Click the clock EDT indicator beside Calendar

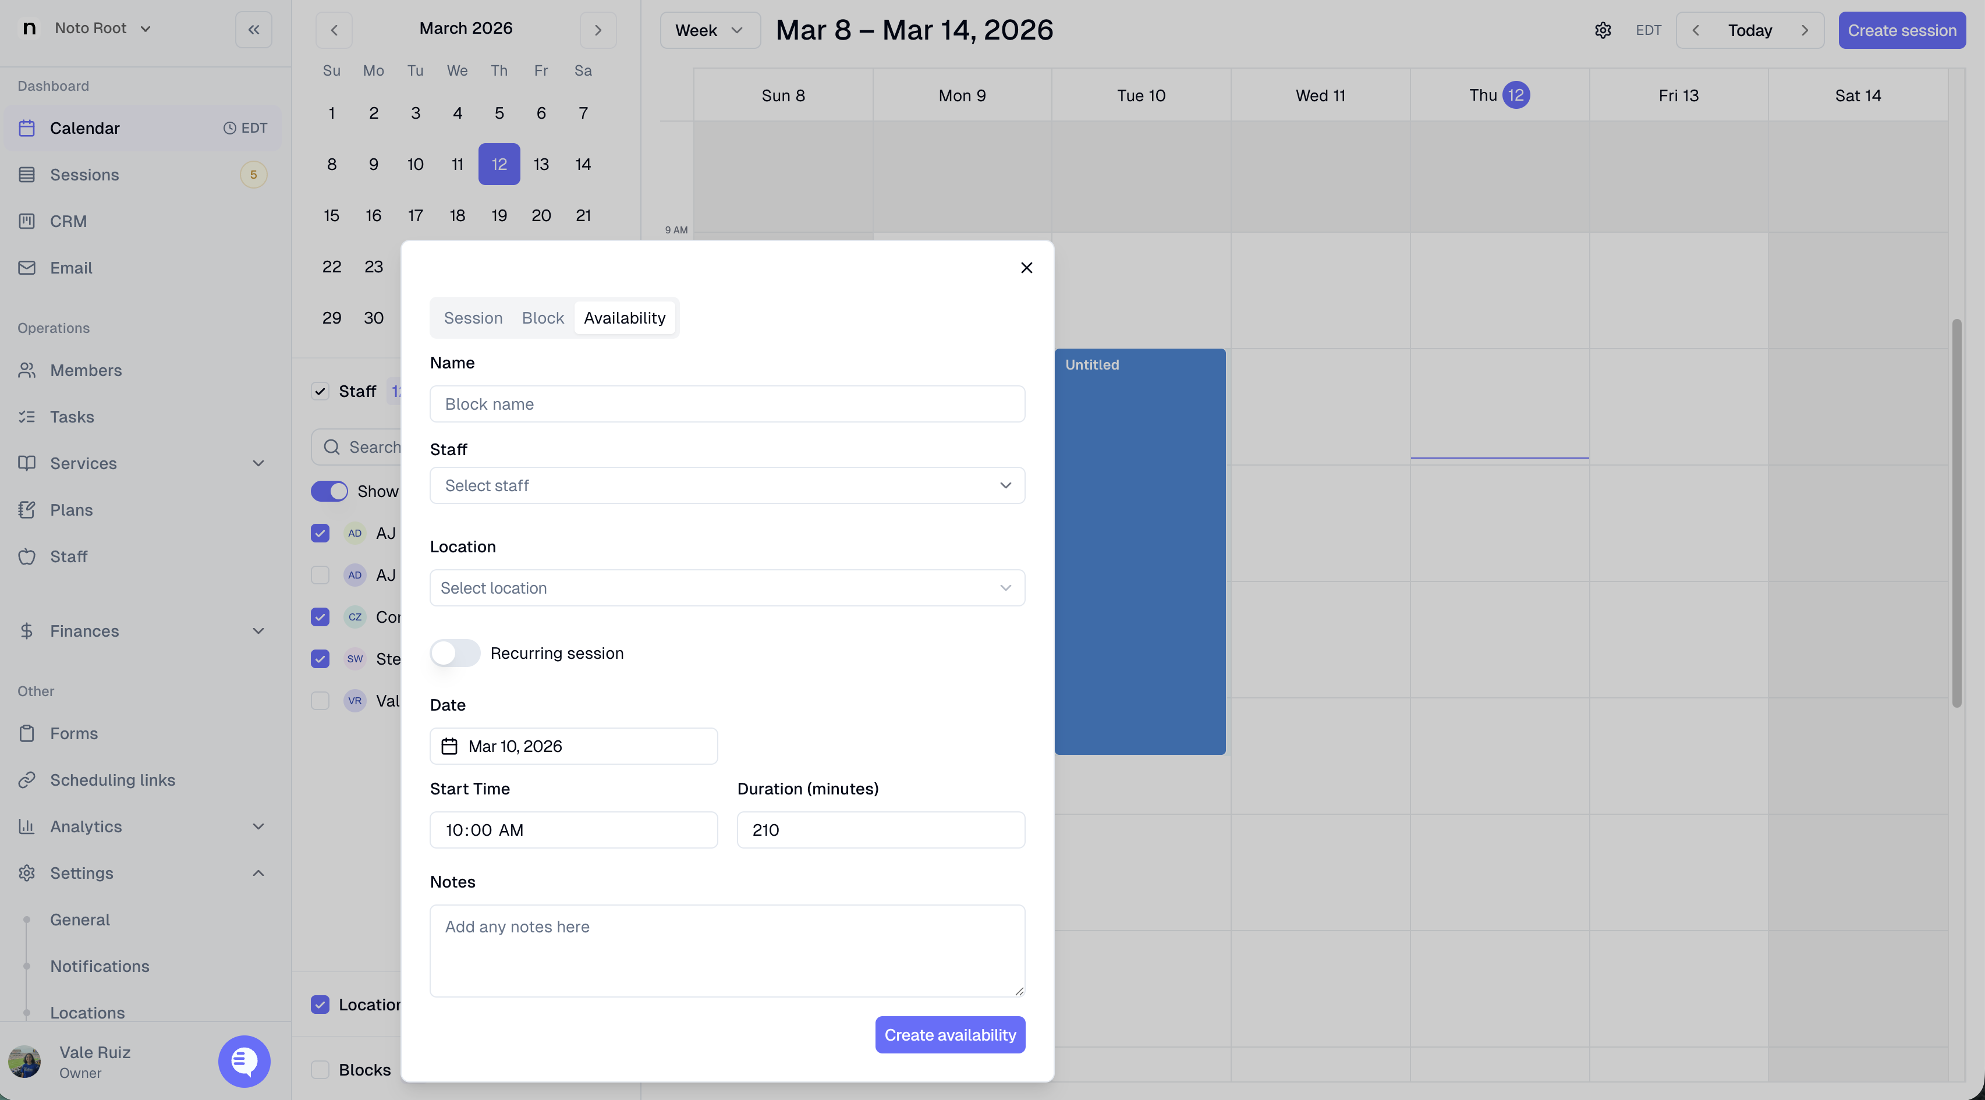(x=245, y=128)
